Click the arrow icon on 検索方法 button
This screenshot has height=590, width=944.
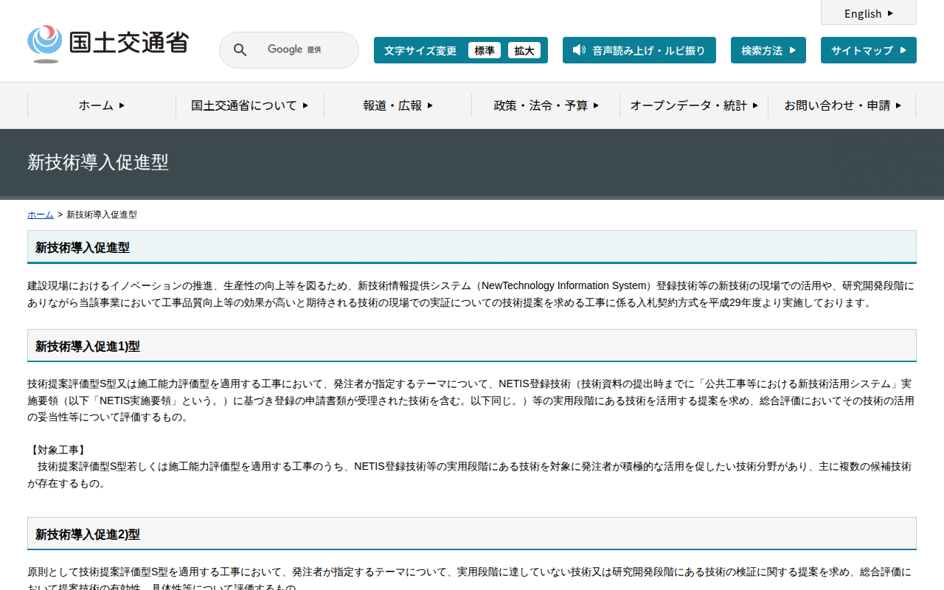[x=793, y=50]
